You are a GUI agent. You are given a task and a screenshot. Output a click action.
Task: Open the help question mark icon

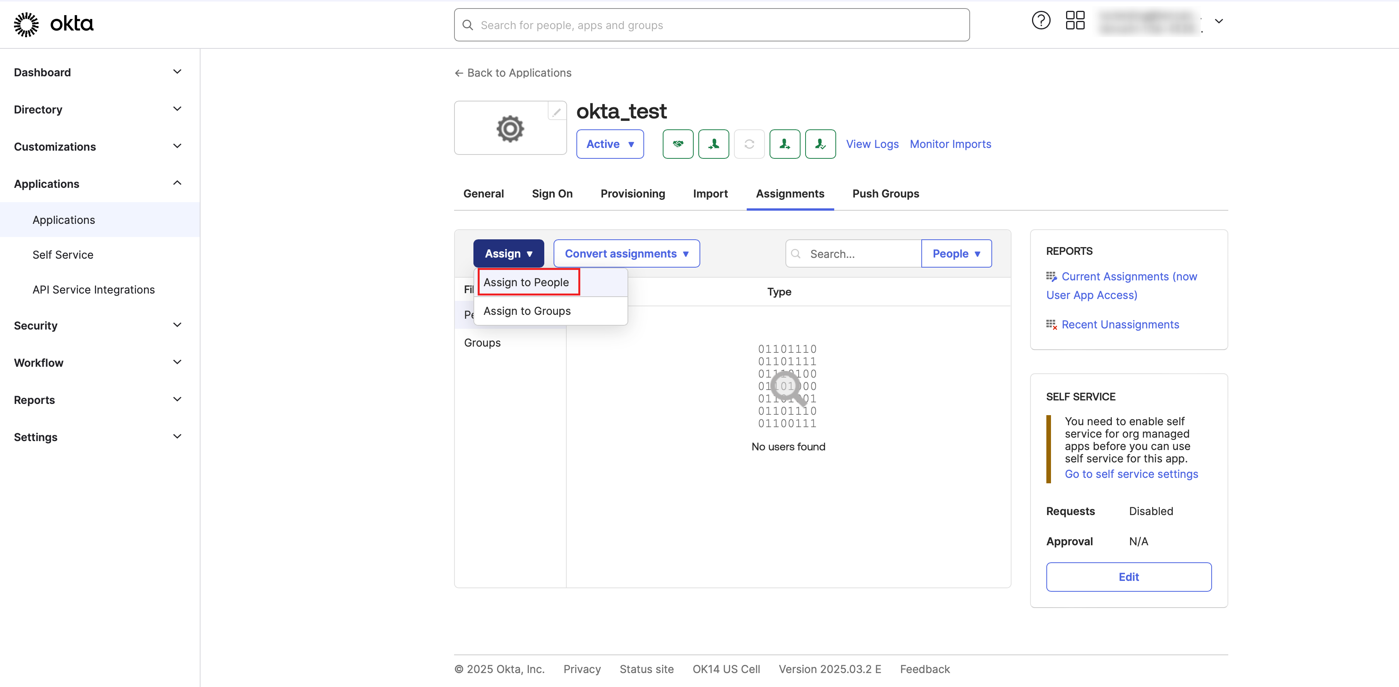click(x=1041, y=21)
